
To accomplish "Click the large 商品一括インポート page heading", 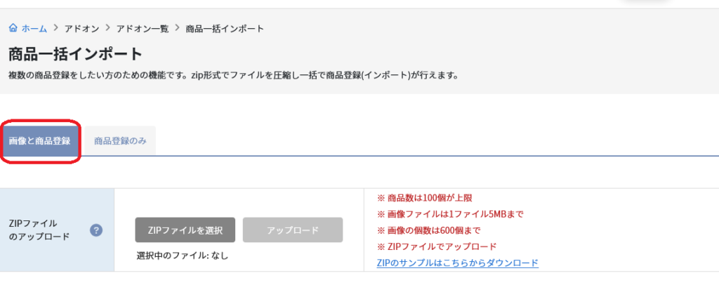I will (x=76, y=53).
